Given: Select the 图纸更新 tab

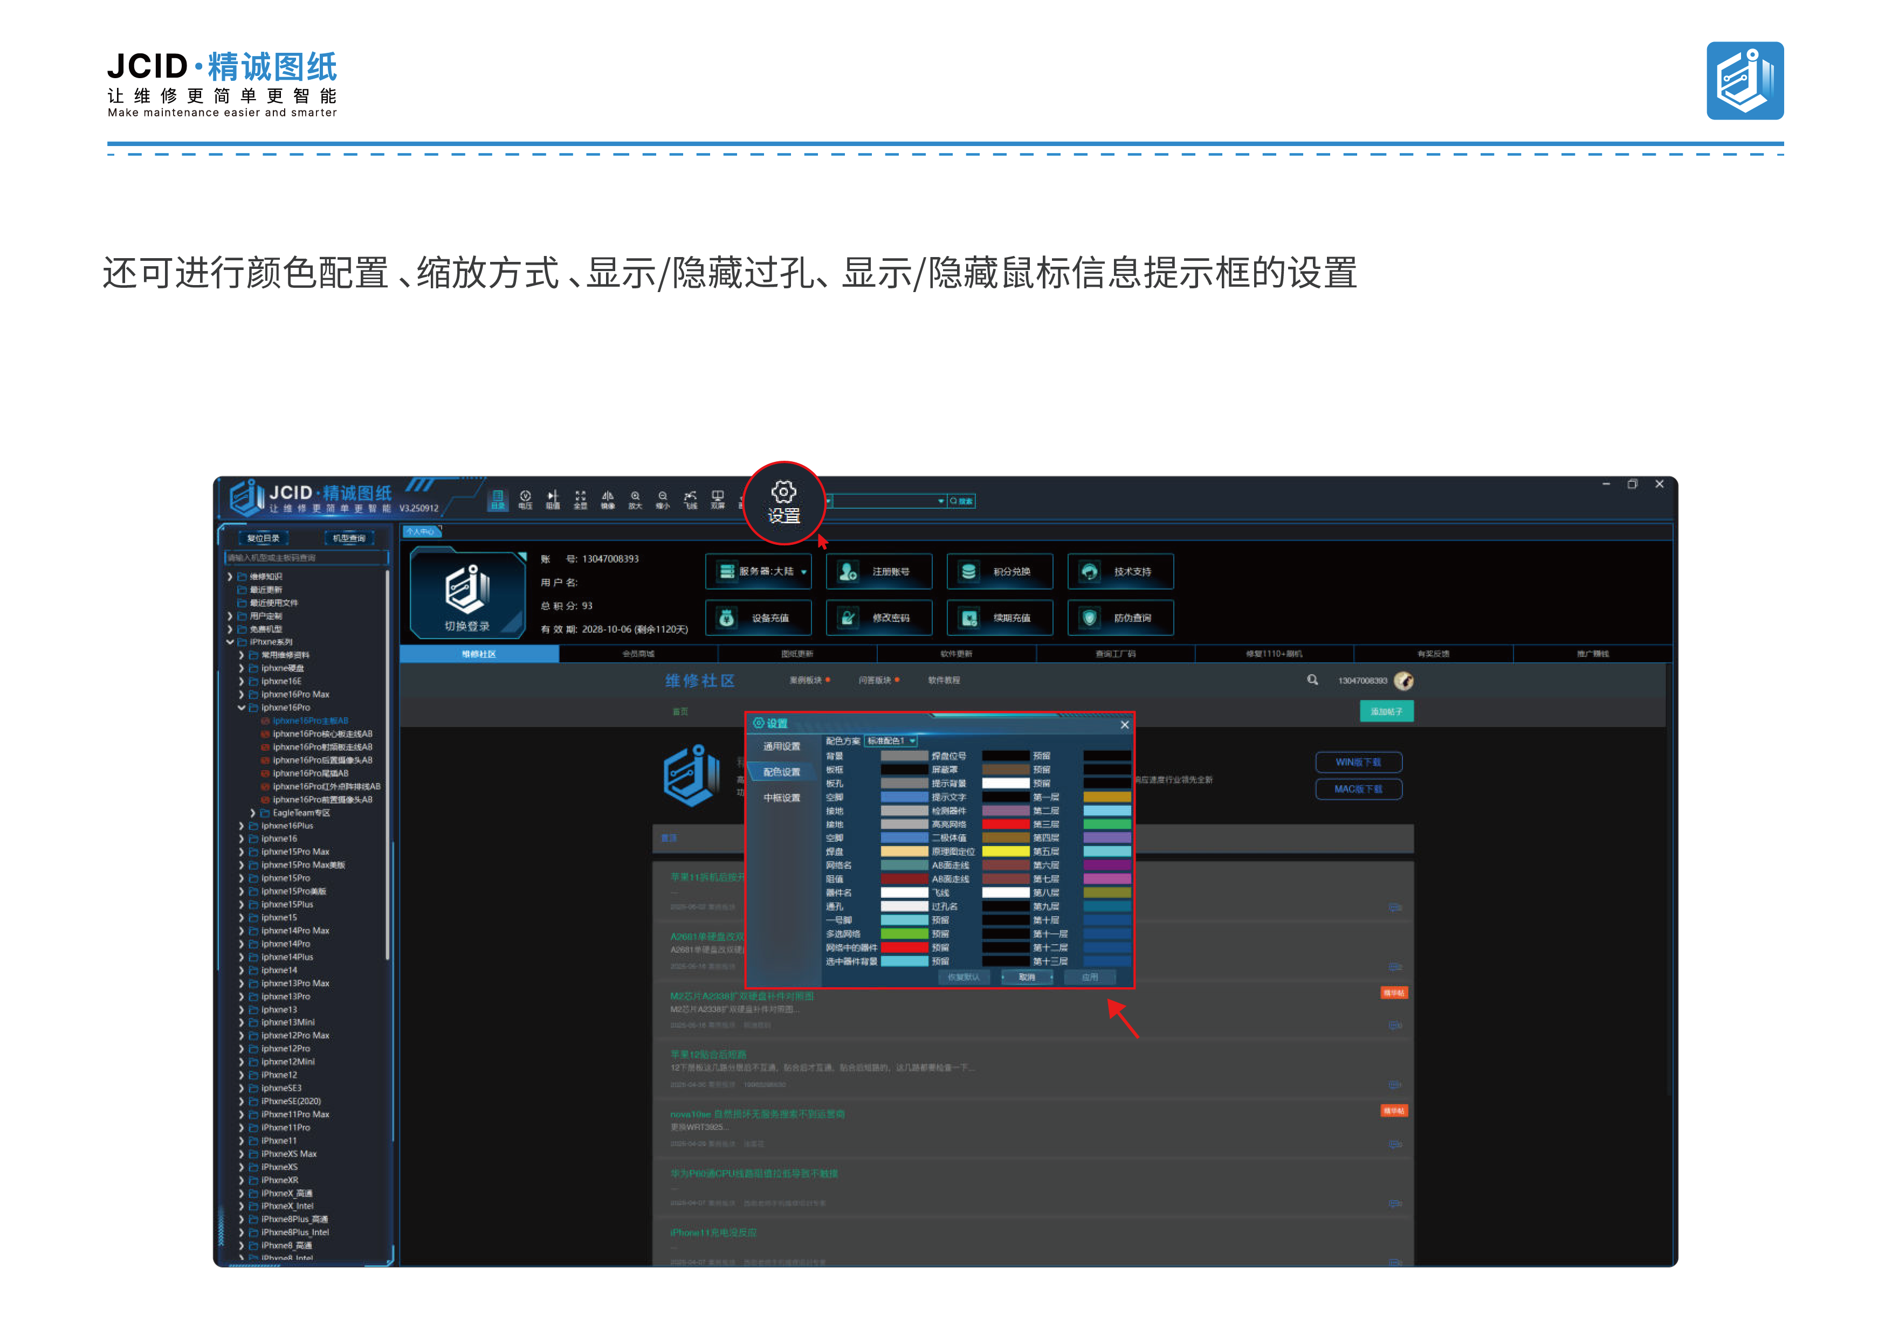Looking at the screenshot, I should (x=797, y=654).
